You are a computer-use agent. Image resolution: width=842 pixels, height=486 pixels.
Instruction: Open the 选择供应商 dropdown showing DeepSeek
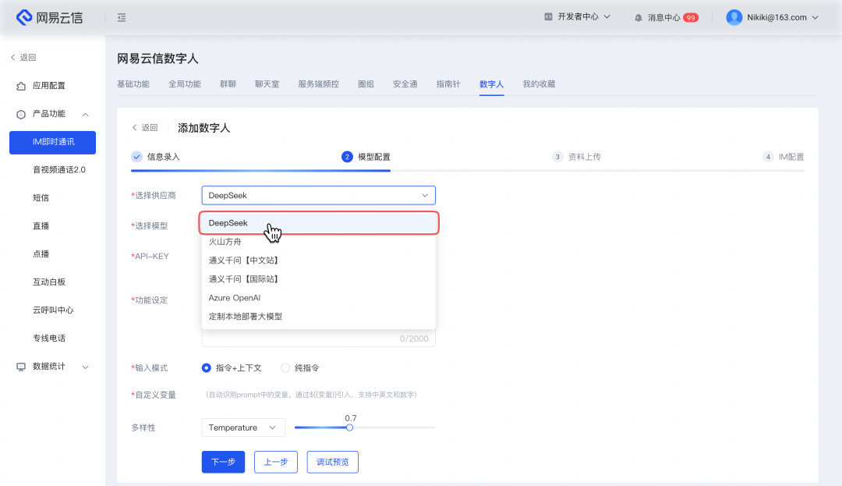318,195
